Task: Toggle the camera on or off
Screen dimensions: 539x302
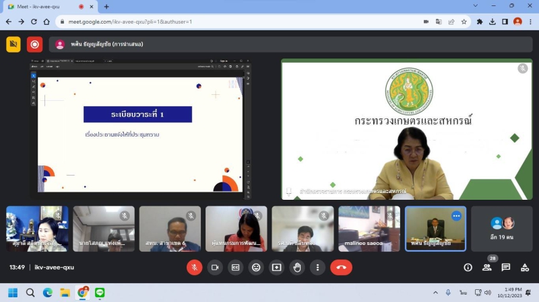Action: (x=215, y=267)
